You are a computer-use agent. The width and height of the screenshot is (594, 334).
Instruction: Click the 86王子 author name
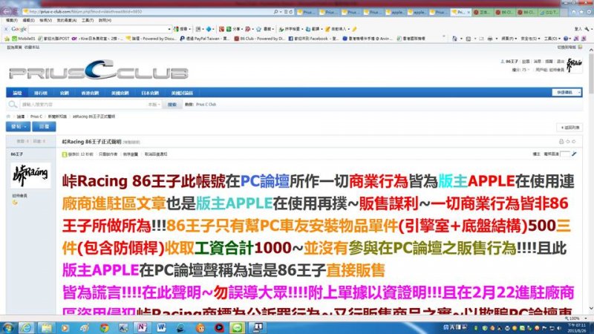point(16,154)
